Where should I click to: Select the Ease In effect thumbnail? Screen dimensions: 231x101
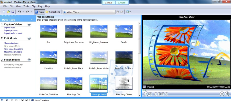pos(124,31)
